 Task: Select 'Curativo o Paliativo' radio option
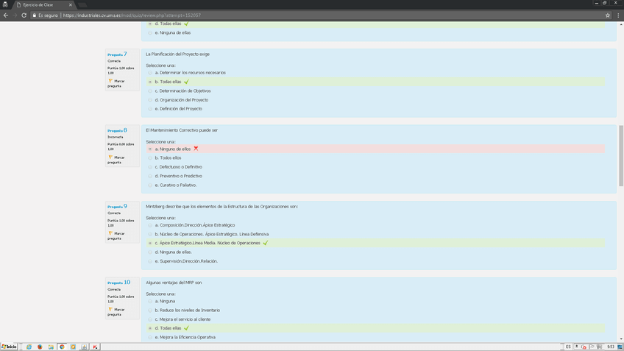(x=150, y=185)
